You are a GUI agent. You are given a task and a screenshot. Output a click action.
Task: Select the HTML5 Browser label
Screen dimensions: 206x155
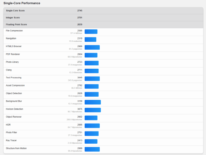pos(14,46)
